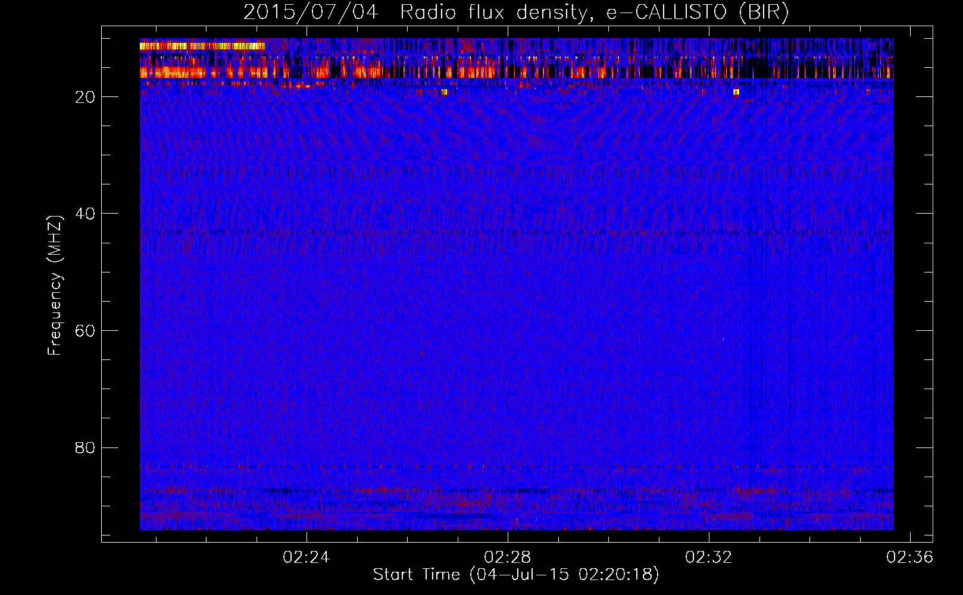The image size is (963, 595).
Task: Click the 40 MHz frequency tick label
Action: click(85, 214)
